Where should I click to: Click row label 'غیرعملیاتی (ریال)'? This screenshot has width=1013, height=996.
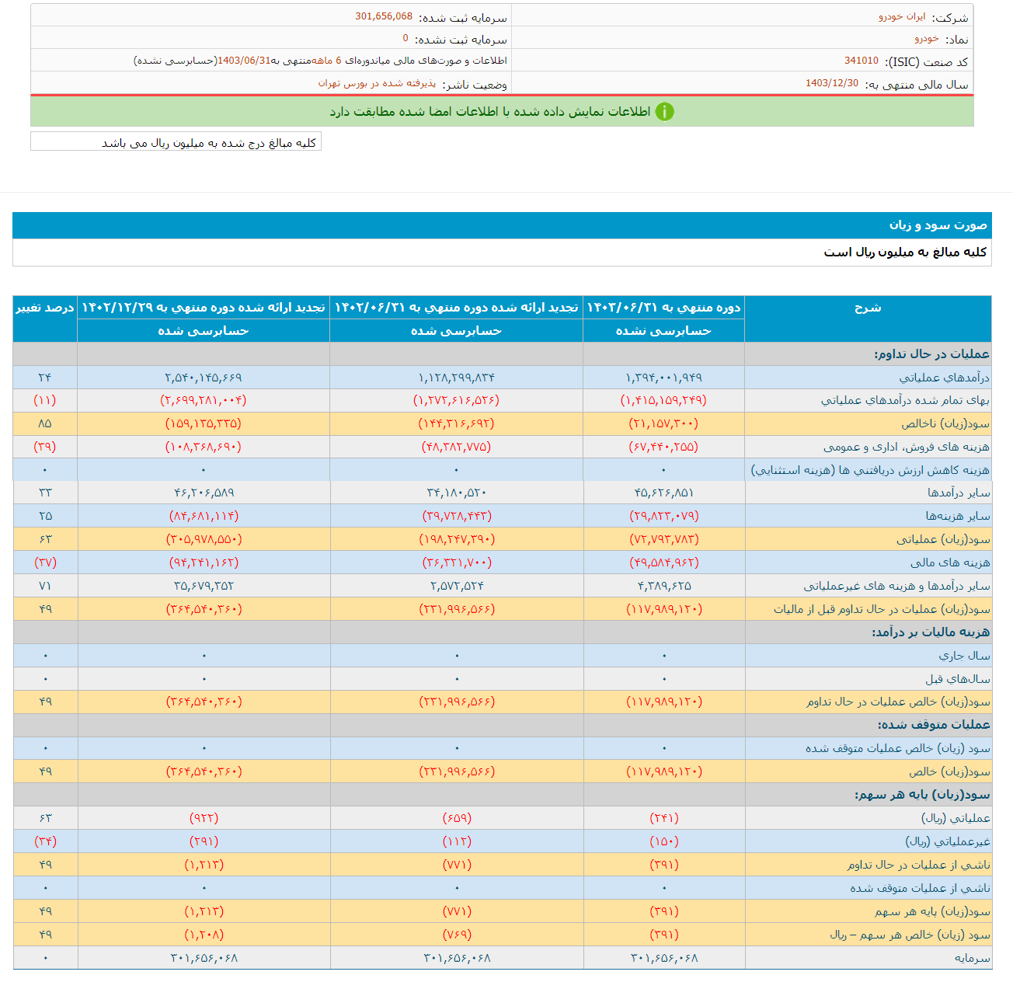[948, 841]
